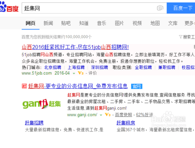Open the camera image search icon
195x148 pixels.
[160, 8]
